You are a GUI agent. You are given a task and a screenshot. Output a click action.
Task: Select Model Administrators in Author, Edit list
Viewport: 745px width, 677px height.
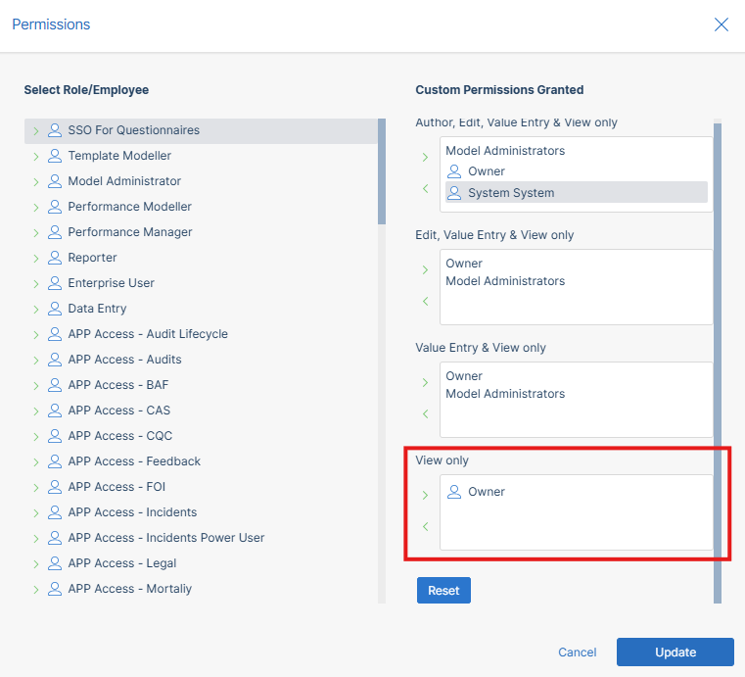point(505,151)
